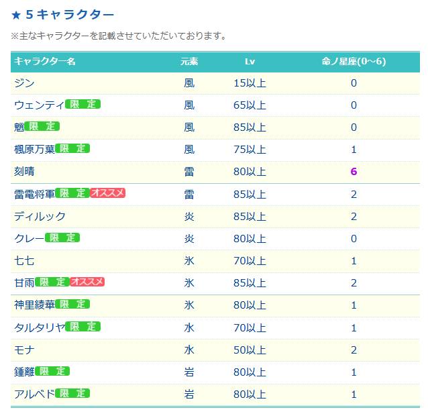Click the 限定 badge beside アルベド

[72, 393]
